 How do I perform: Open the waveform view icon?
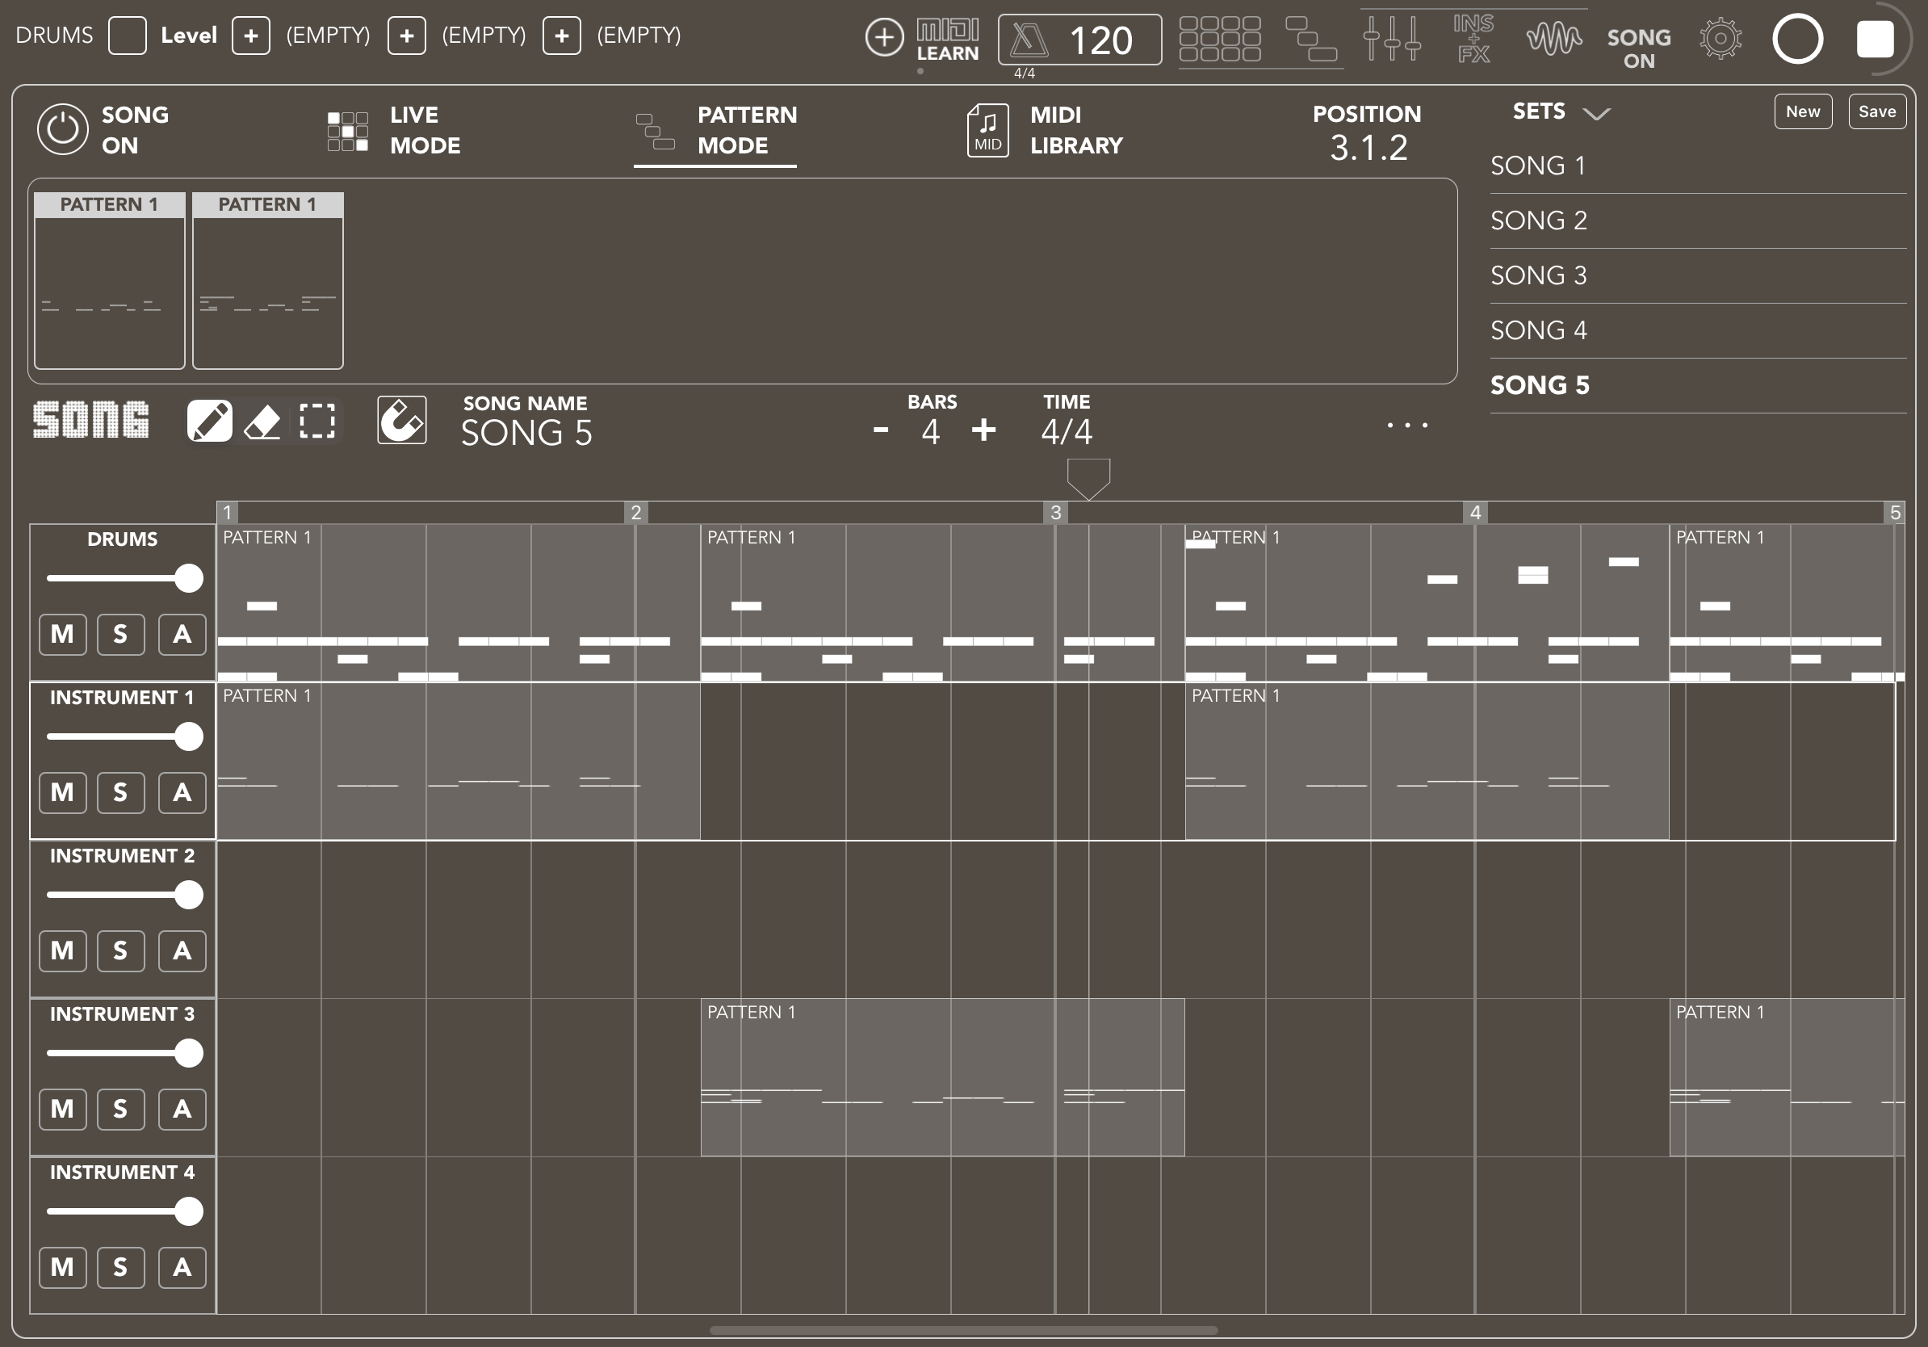click(x=1553, y=39)
